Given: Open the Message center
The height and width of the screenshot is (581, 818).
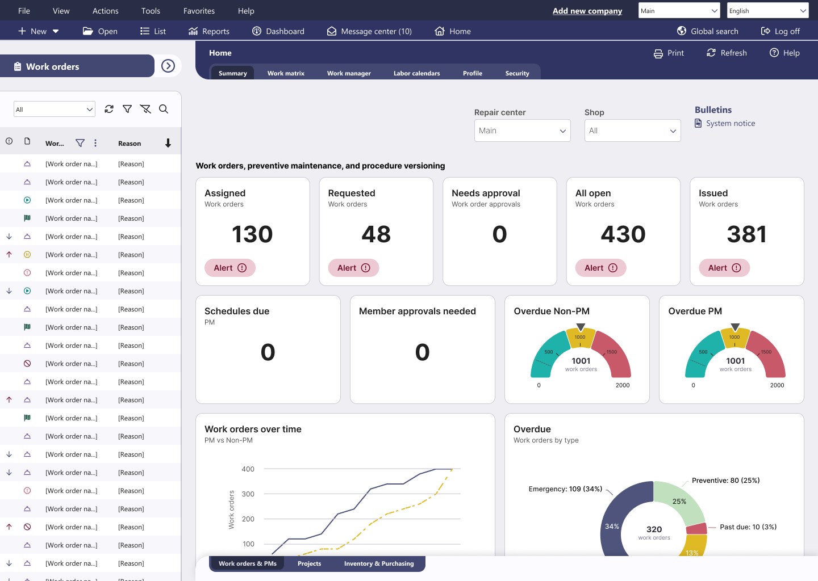Looking at the screenshot, I should 369,31.
